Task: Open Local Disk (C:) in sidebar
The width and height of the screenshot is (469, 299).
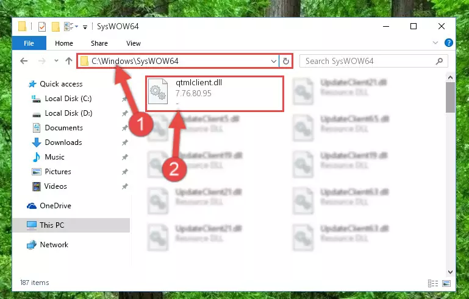Action: coord(68,99)
